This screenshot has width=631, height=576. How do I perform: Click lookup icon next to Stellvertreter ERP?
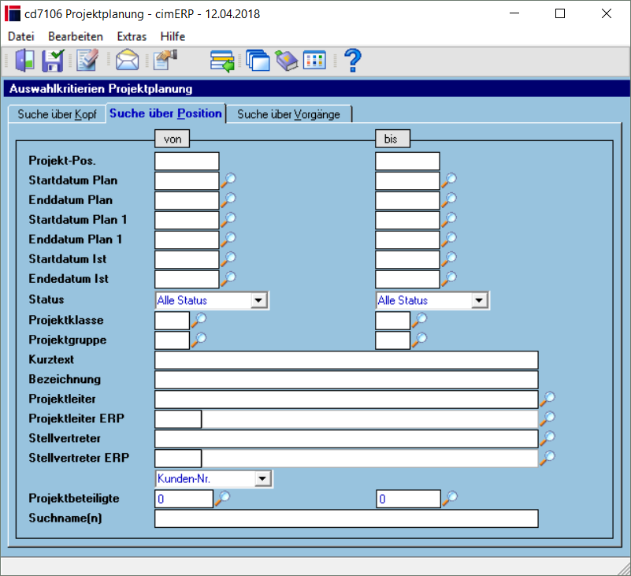547,458
